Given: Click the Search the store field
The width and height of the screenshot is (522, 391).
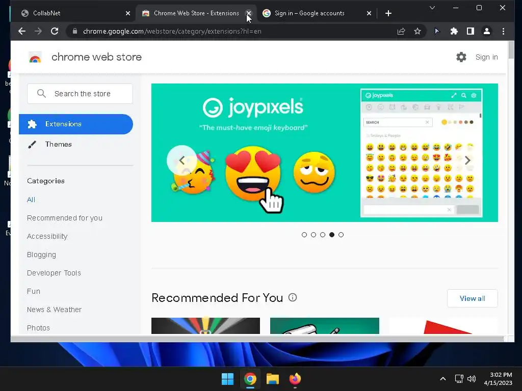Looking at the screenshot, I should pyautogui.click(x=80, y=94).
